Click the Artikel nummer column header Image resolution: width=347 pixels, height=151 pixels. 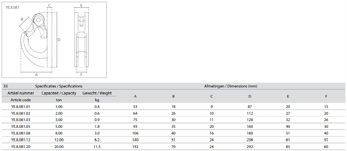pos(21,93)
